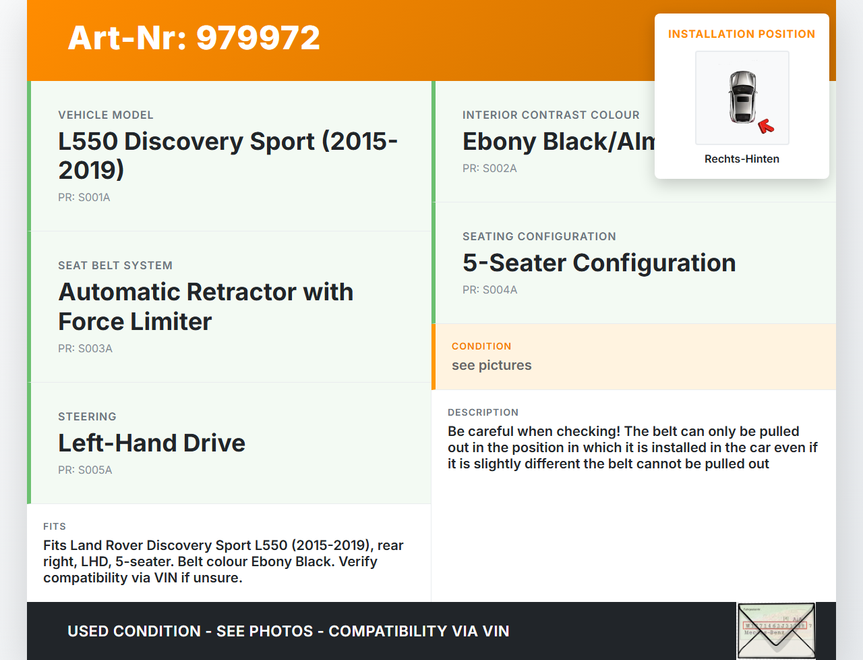Click PR code S004A under seating

[490, 290]
